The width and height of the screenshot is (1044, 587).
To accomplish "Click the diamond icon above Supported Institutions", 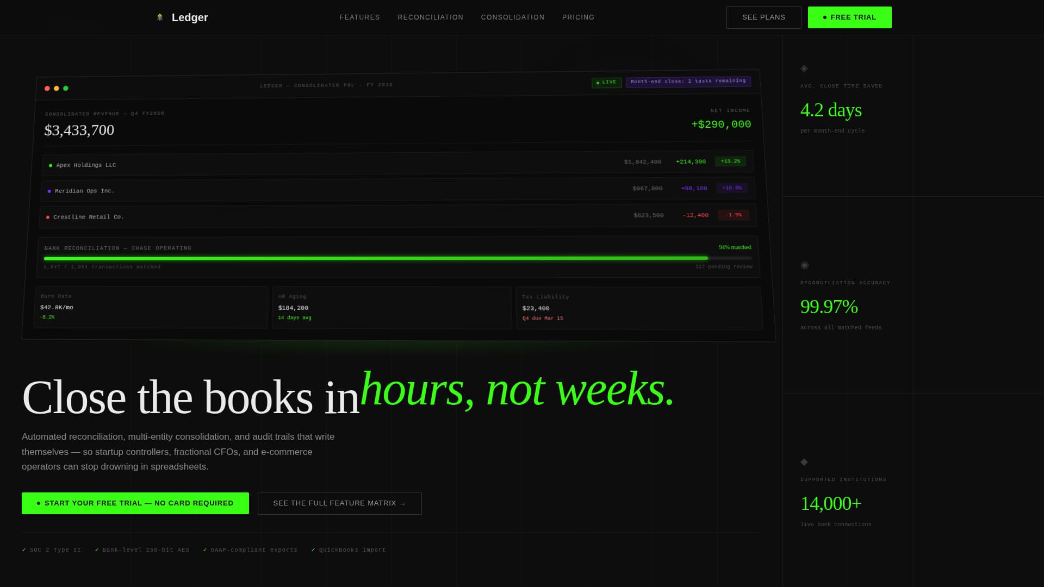I will [x=804, y=462].
